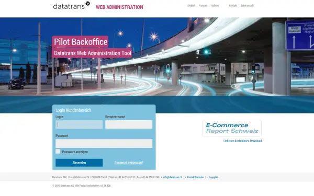The image size is (314, 196).
Task: Click the Passwort vergessen? link
Action: click(129, 163)
